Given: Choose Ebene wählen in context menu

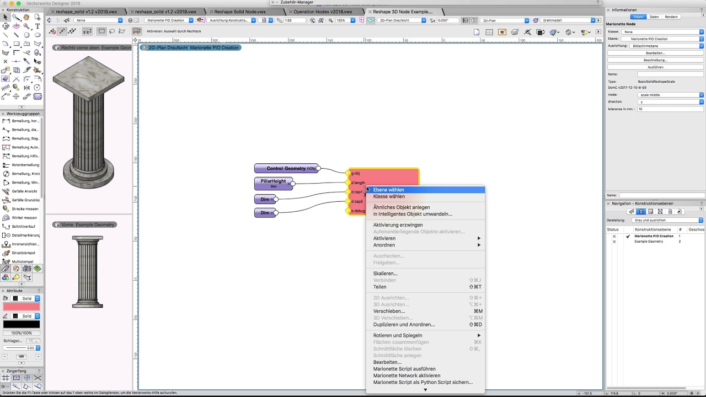Looking at the screenshot, I should [x=425, y=190].
